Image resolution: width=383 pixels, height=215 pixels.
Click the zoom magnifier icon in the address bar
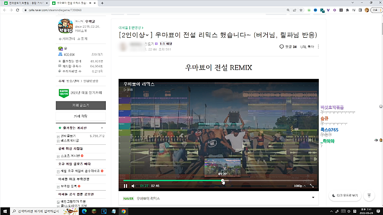288,10
